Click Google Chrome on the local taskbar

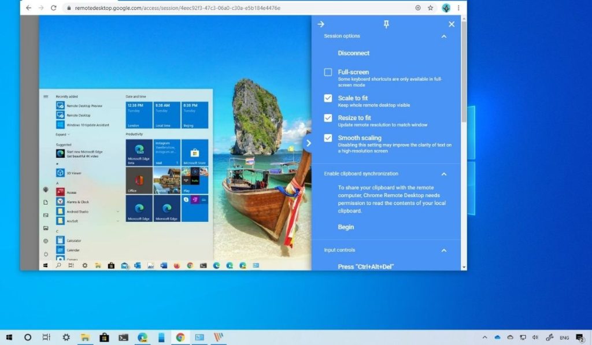[x=180, y=337]
